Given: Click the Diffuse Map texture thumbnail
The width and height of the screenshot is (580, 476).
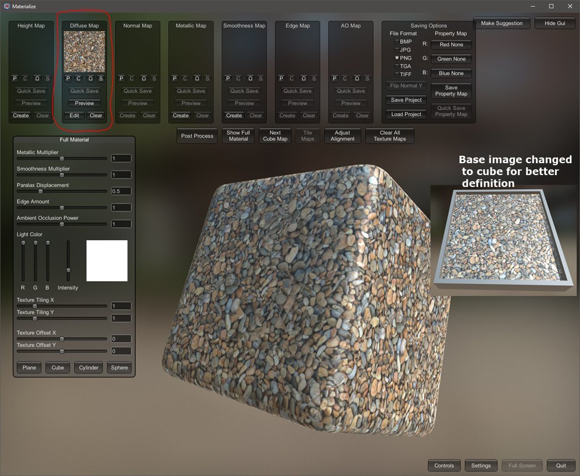Looking at the screenshot, I should tap(84, 52).
